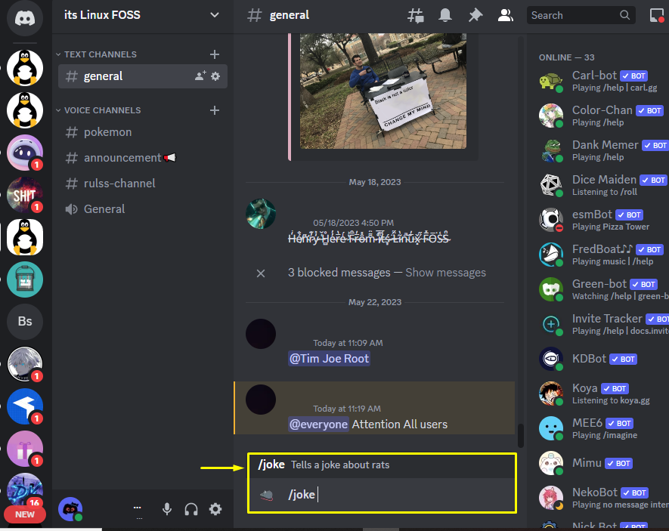Select the /joke command suggestion
The width and height of the screenshot is (669, 531).
tap(382, 465)
